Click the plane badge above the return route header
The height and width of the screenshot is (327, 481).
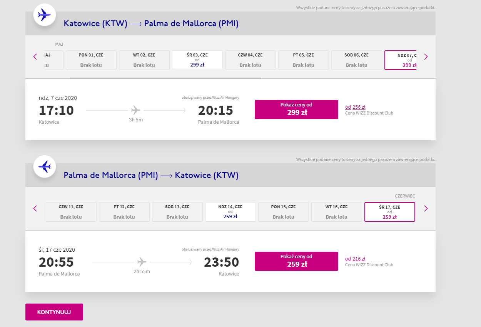coord(45,166)
